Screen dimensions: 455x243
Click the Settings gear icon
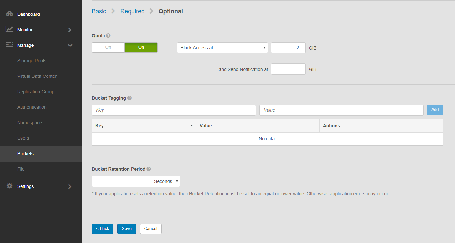(x=9, y=186)
